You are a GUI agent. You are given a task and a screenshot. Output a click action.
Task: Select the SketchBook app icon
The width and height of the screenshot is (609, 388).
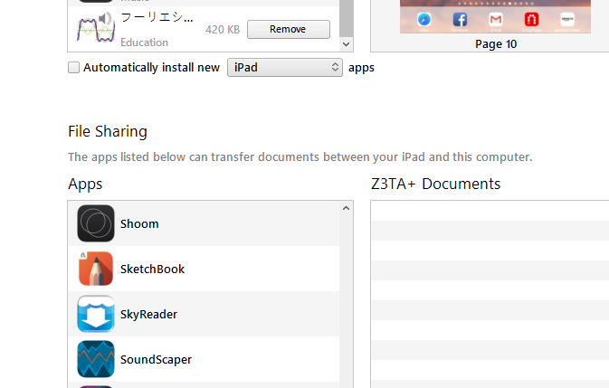tap(96, 269)
